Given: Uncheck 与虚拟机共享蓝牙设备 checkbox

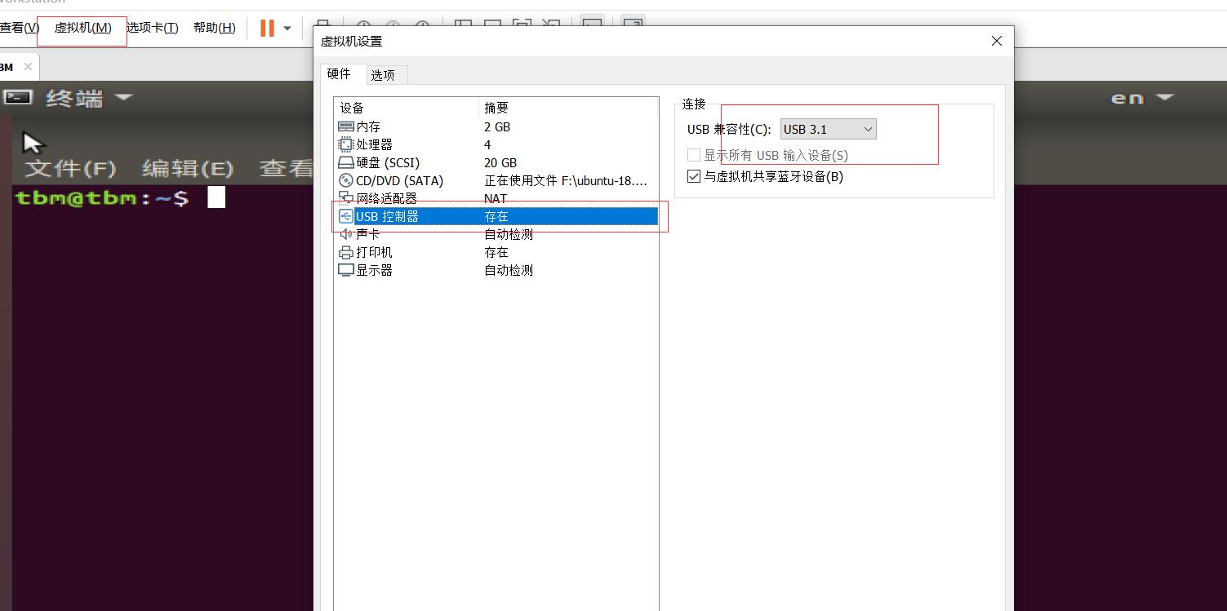Looking at the screenshot, I should [x=694, y=176].
